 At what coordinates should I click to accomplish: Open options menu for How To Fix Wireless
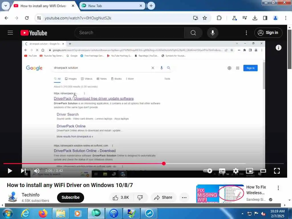278,188
